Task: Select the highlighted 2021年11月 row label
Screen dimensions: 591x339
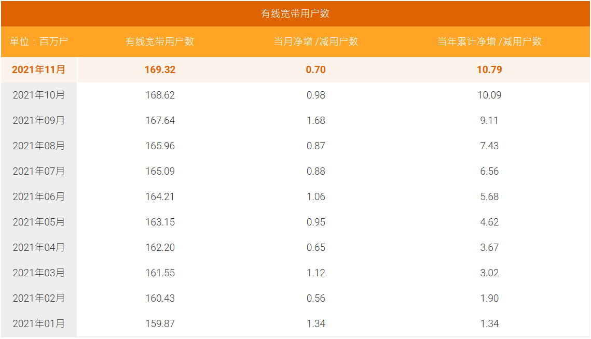Action: (39, 69)
